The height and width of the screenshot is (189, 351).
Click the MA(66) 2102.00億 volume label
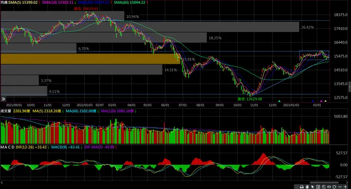[81, 111]
